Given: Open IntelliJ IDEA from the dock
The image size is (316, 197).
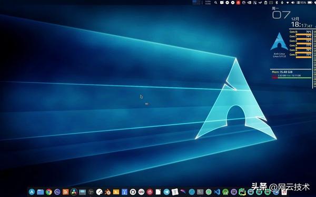Looking at the screenshot, I should (234, 192).
